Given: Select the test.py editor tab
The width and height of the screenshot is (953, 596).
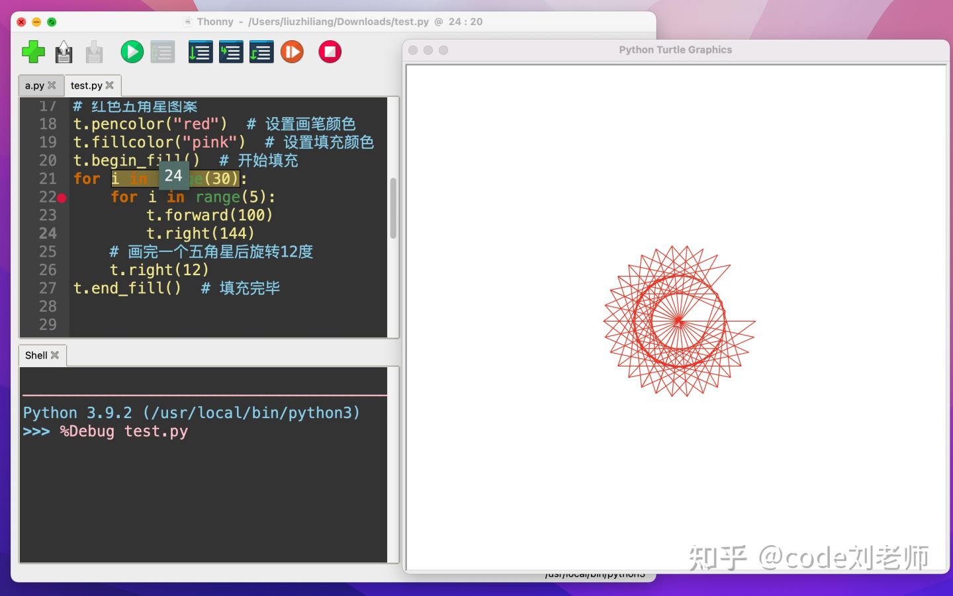Looking at the screenshot, I should (x=86, y=85).
